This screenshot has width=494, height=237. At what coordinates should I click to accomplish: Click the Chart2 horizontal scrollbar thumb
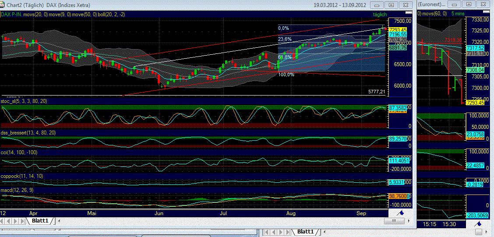coord(394,221)
